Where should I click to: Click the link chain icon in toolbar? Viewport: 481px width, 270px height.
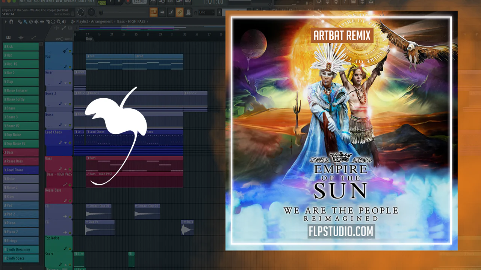tap(180, 12)
